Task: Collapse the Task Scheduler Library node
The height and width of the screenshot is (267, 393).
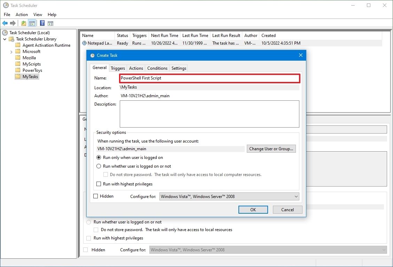Action: point(5,39)
